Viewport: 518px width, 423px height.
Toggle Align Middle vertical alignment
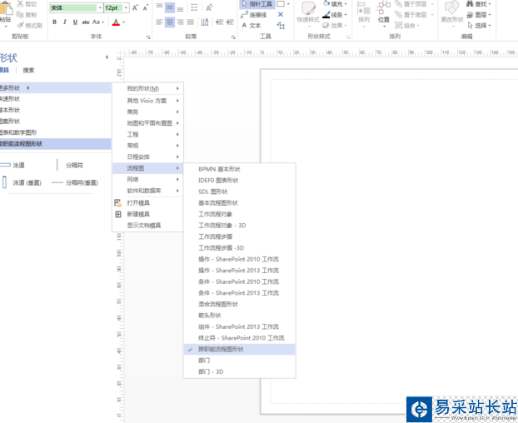(x=170, y=7)
